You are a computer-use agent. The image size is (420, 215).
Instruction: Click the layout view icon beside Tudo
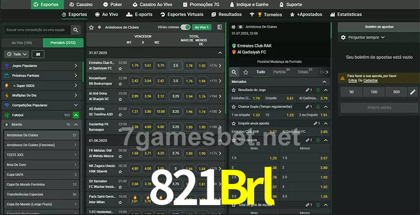point(38,54)
